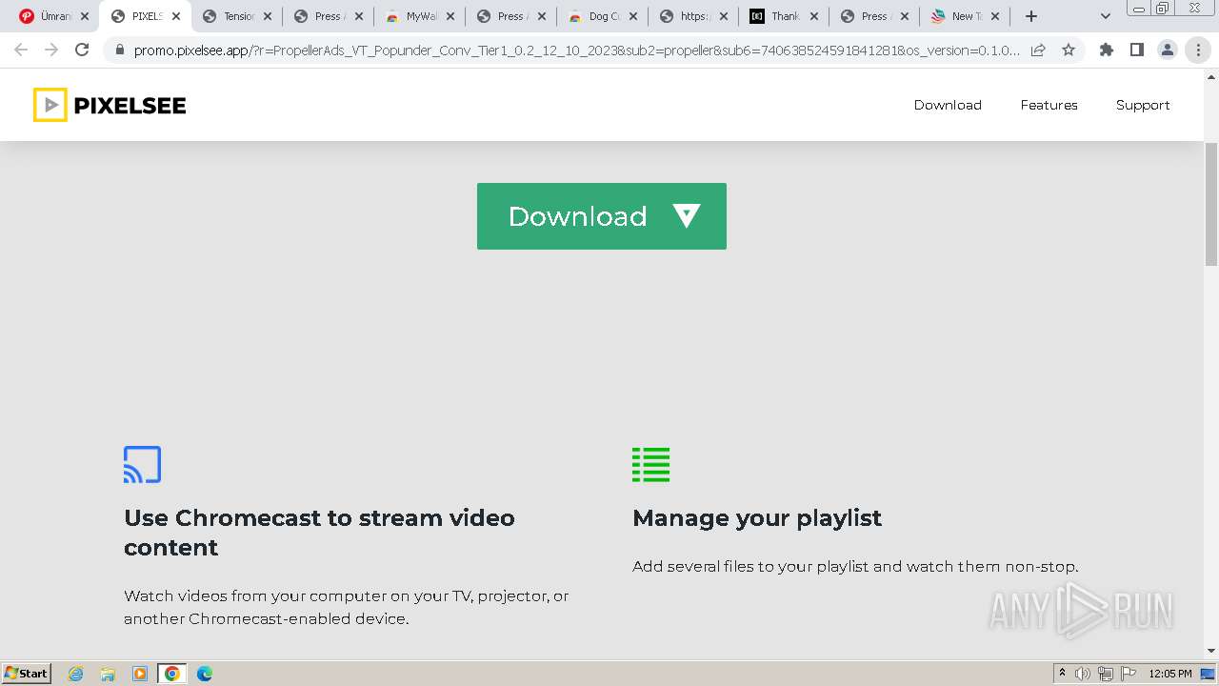Click the Chrome taskbar icon
Viewport: 1219px width, 686px height.
click(x=172, y=674)
